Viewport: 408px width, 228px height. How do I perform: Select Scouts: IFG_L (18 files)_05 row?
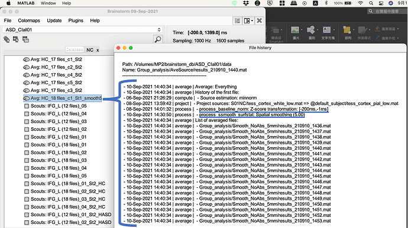(x=55, y=176)
